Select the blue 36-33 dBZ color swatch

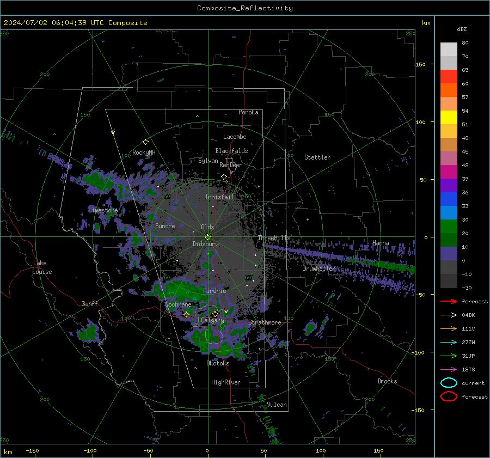click(449, 199)
